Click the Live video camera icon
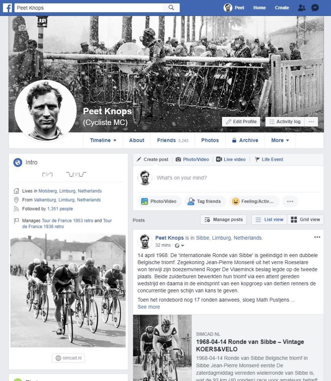Viewport: 331px width, 381px height. click(x=219, y=159)
